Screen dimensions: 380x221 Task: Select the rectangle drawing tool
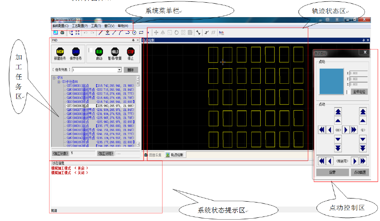tap(141, 33)
